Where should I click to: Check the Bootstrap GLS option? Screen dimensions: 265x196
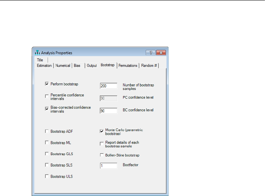[47, 154]
